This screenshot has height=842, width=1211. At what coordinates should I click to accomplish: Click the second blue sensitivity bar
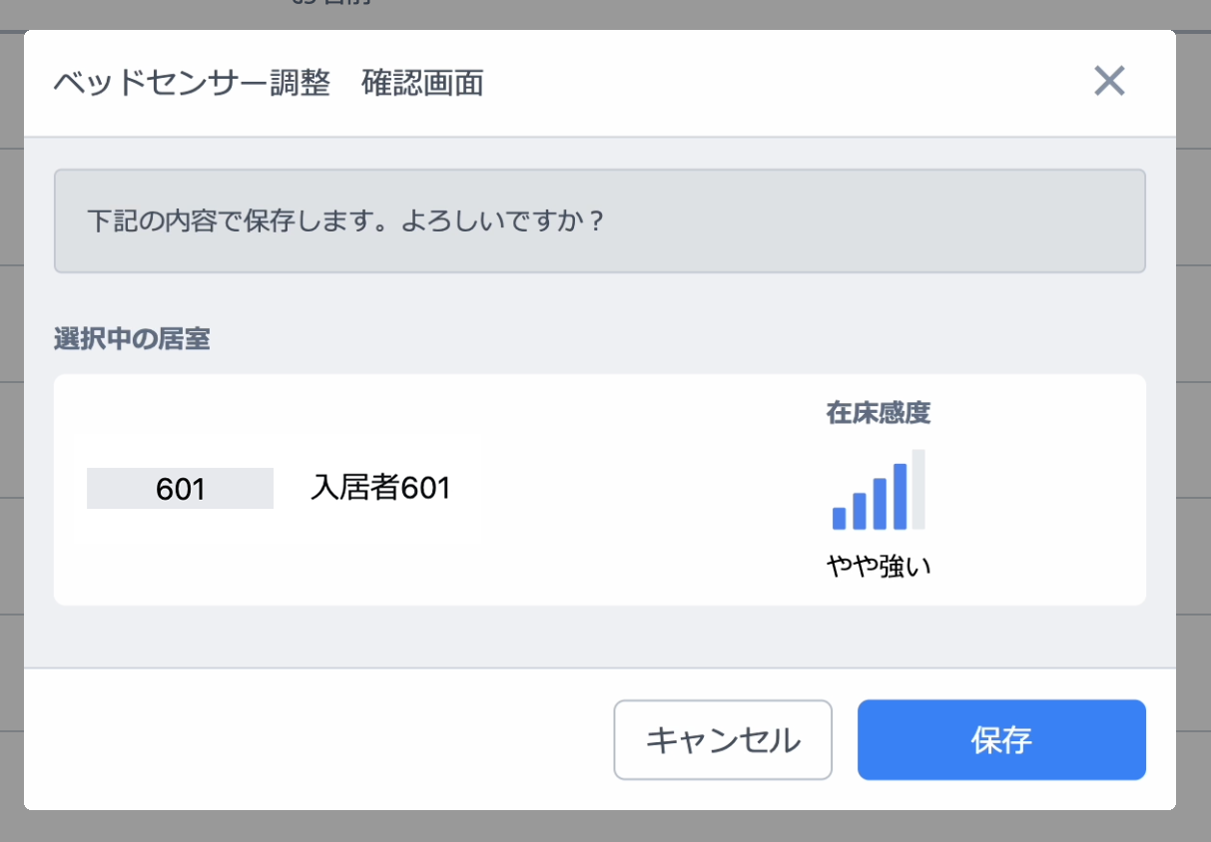point(860,511)
